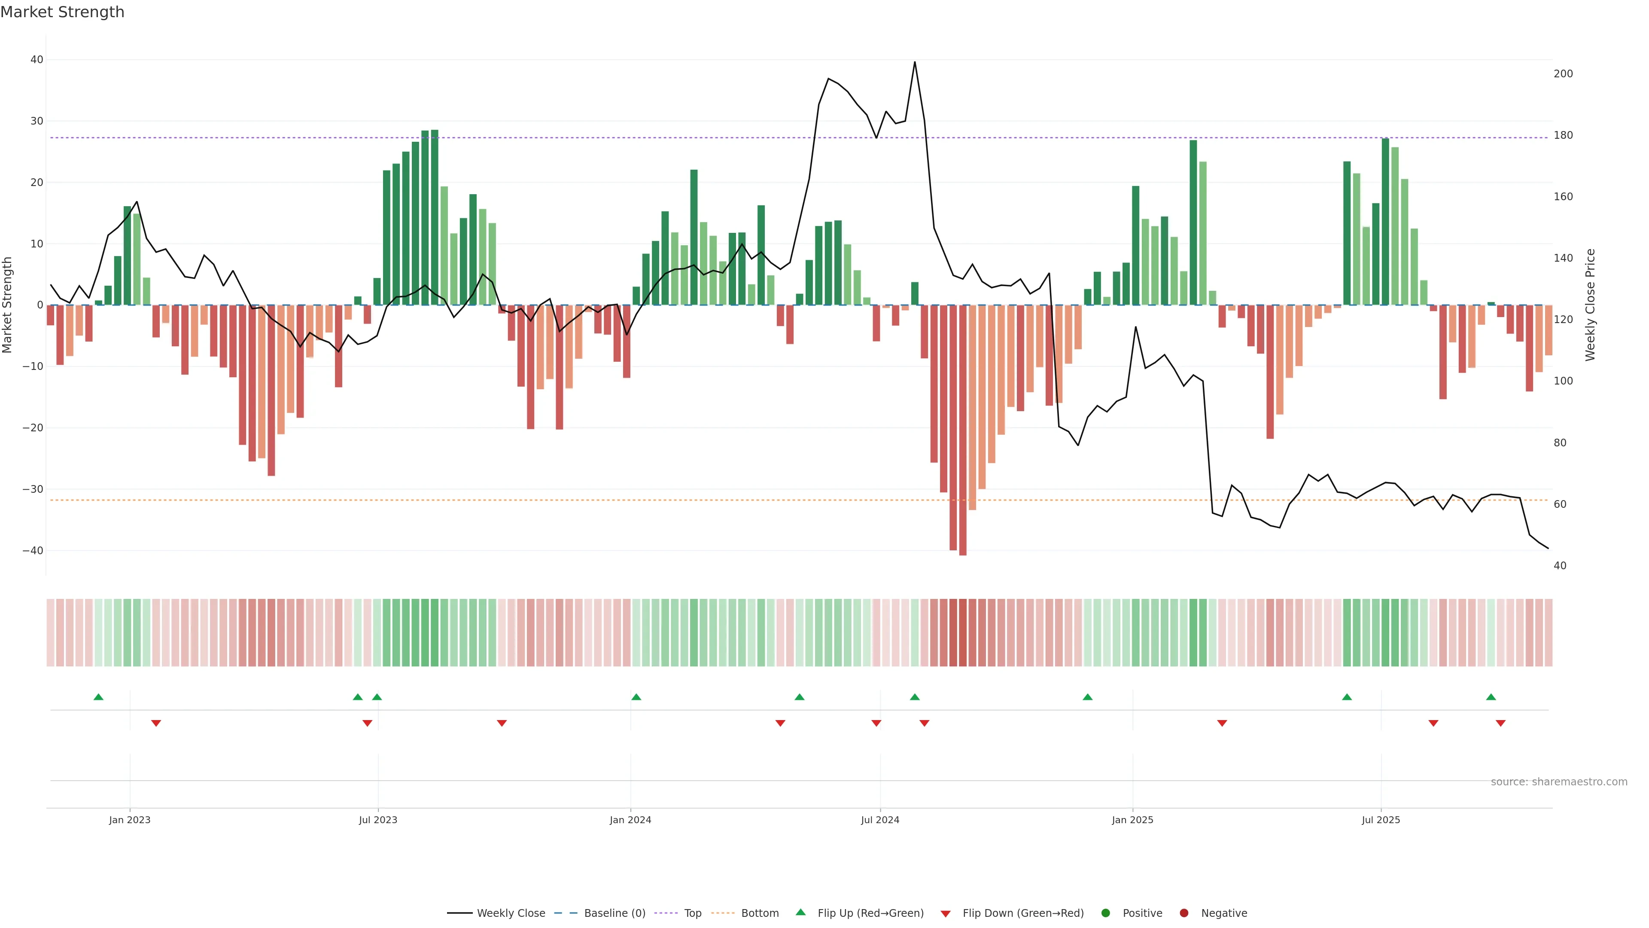The image size is (1649, 928).
Task: Click the rightmost red flip-down triangle marker
Action: pos(1500,723)
